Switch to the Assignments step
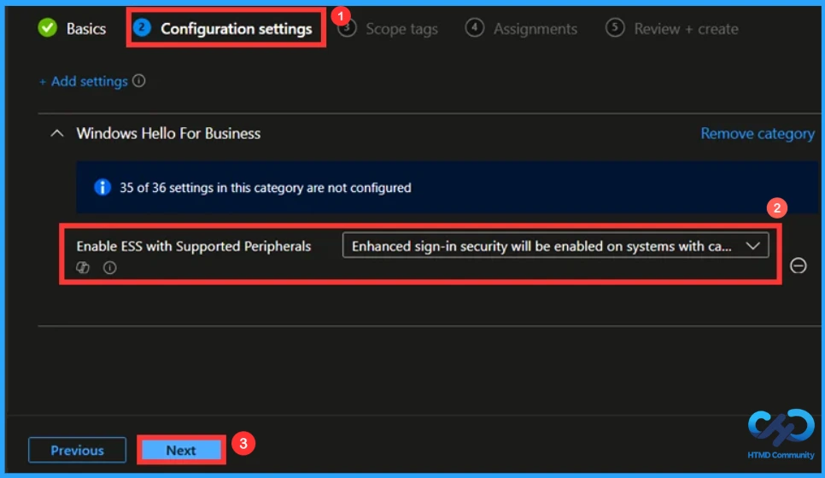This screenshot has width=825, height=478. pyautogui.click(x=521, y=28)
